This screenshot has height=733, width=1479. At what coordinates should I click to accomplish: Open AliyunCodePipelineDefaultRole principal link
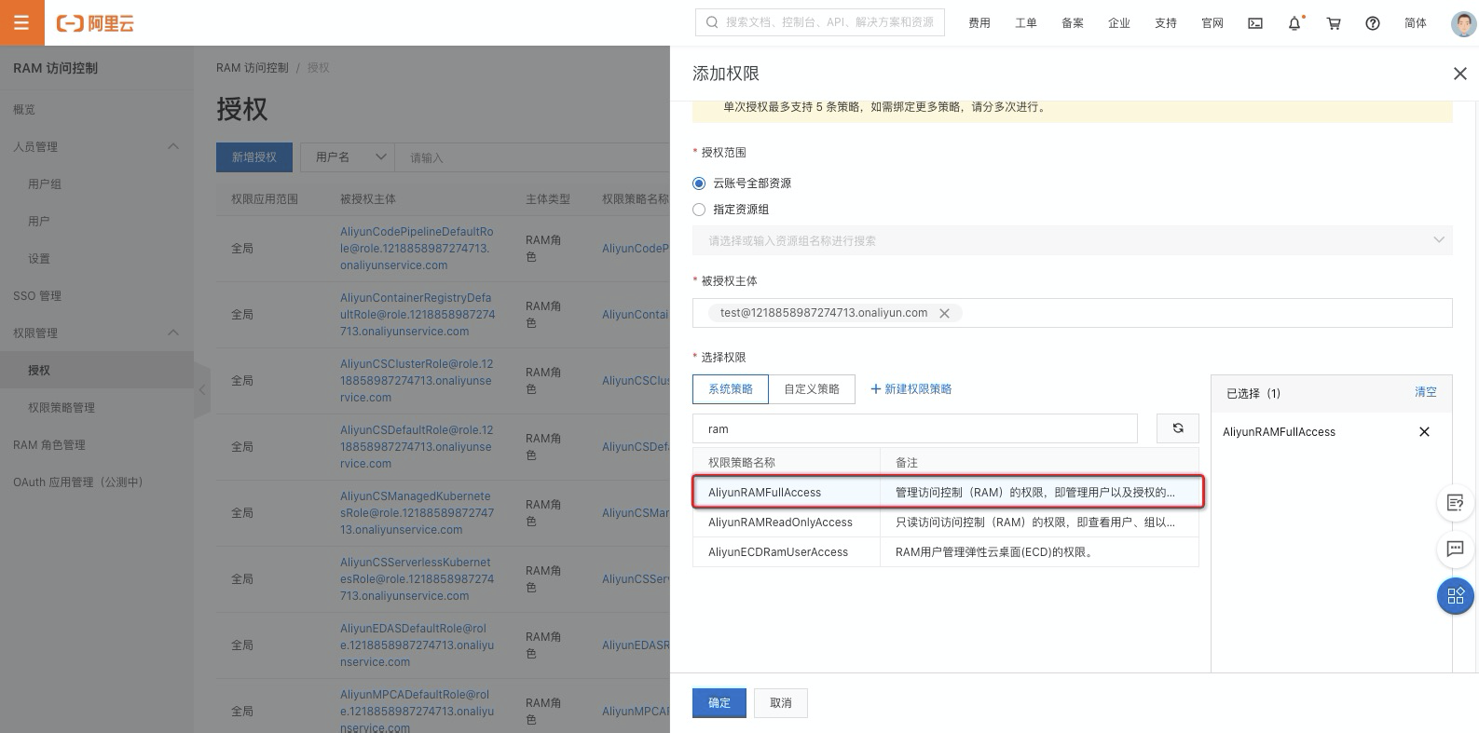[x=417, y=249]
